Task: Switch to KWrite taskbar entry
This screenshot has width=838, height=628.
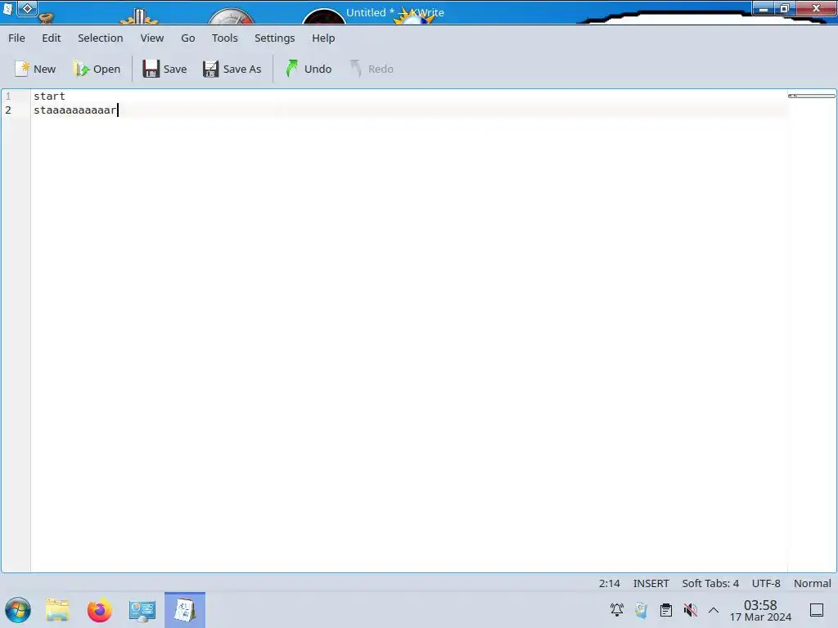Action: coord(185,610)
